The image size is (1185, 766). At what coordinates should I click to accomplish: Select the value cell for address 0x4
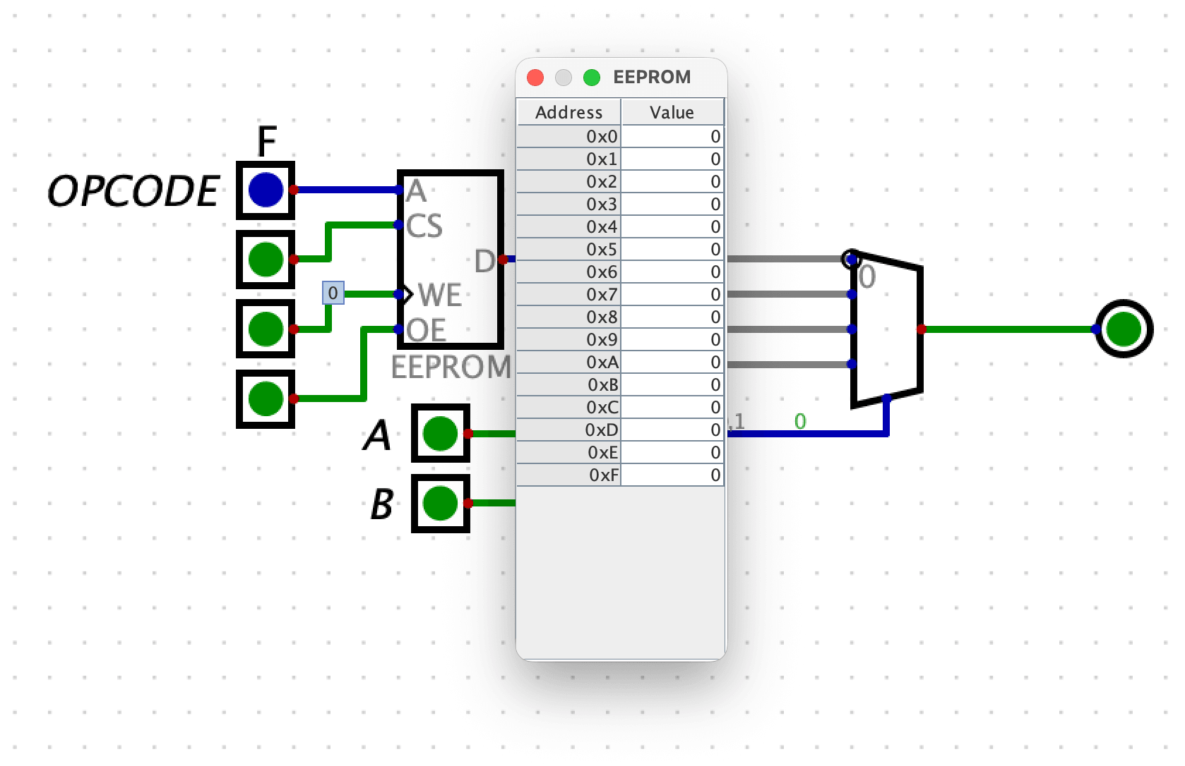click(672, 226)
